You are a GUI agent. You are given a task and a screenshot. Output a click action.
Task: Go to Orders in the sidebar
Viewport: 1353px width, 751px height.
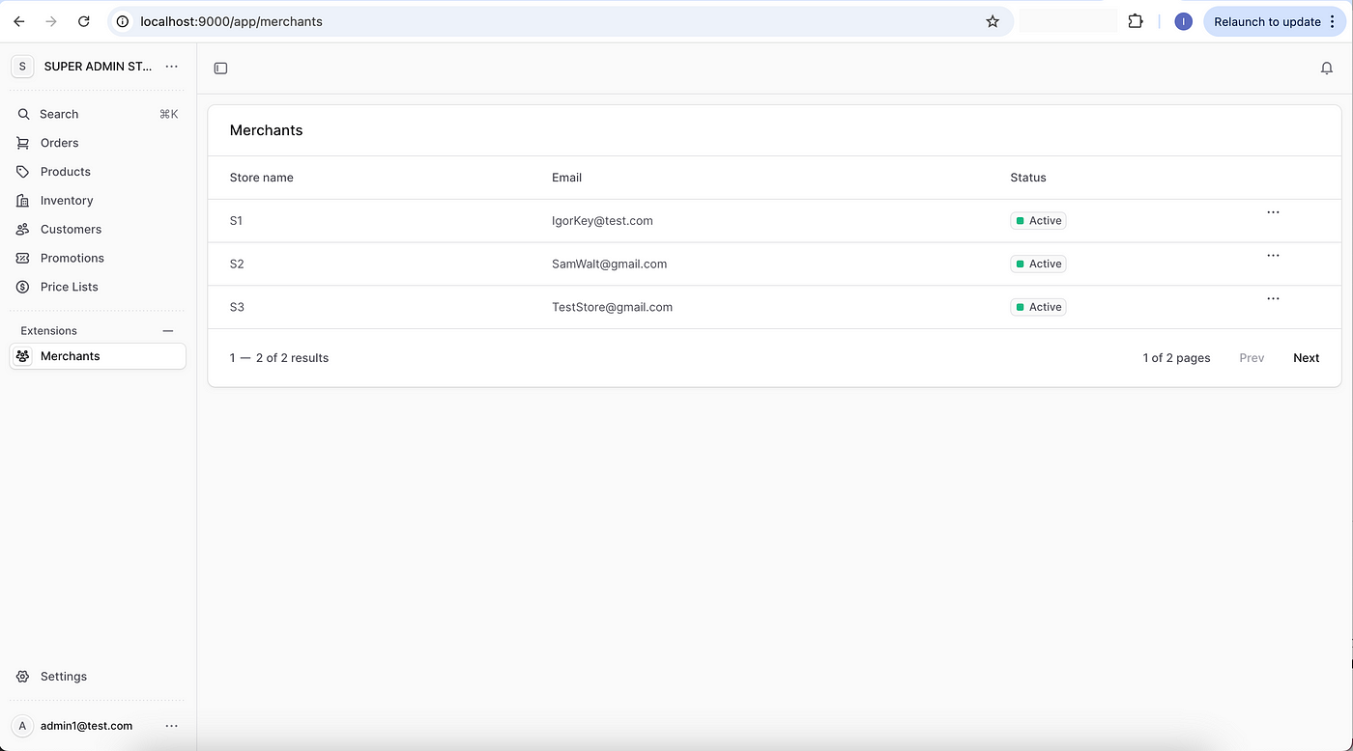pos(98,143)
